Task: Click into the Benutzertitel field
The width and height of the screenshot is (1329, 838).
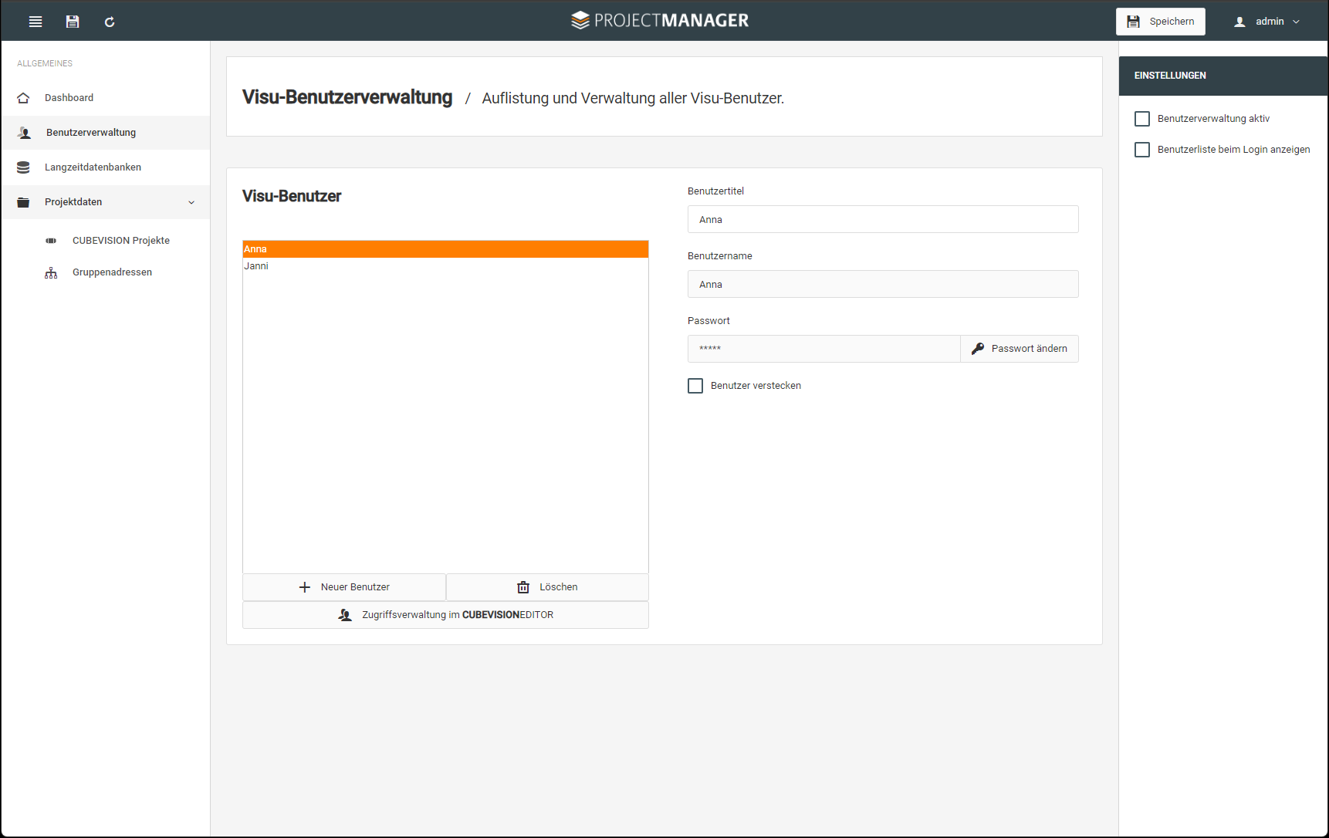Action: (883, 219)
